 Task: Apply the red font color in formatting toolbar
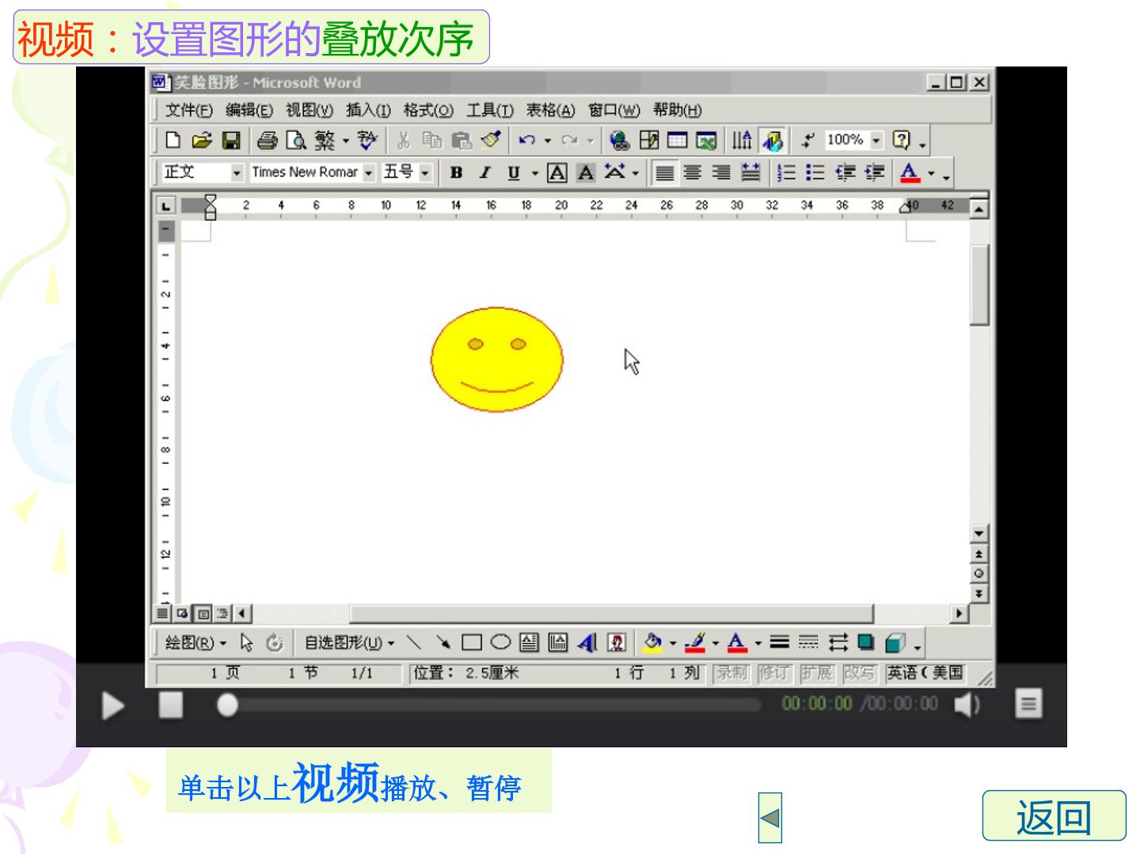click(x=910, y=173)
